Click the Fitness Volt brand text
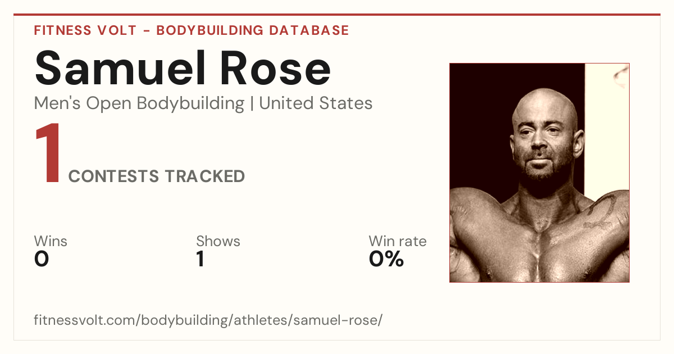Viewport: 674px width, 354px height. pyautogui.click(x=85, y=30)
